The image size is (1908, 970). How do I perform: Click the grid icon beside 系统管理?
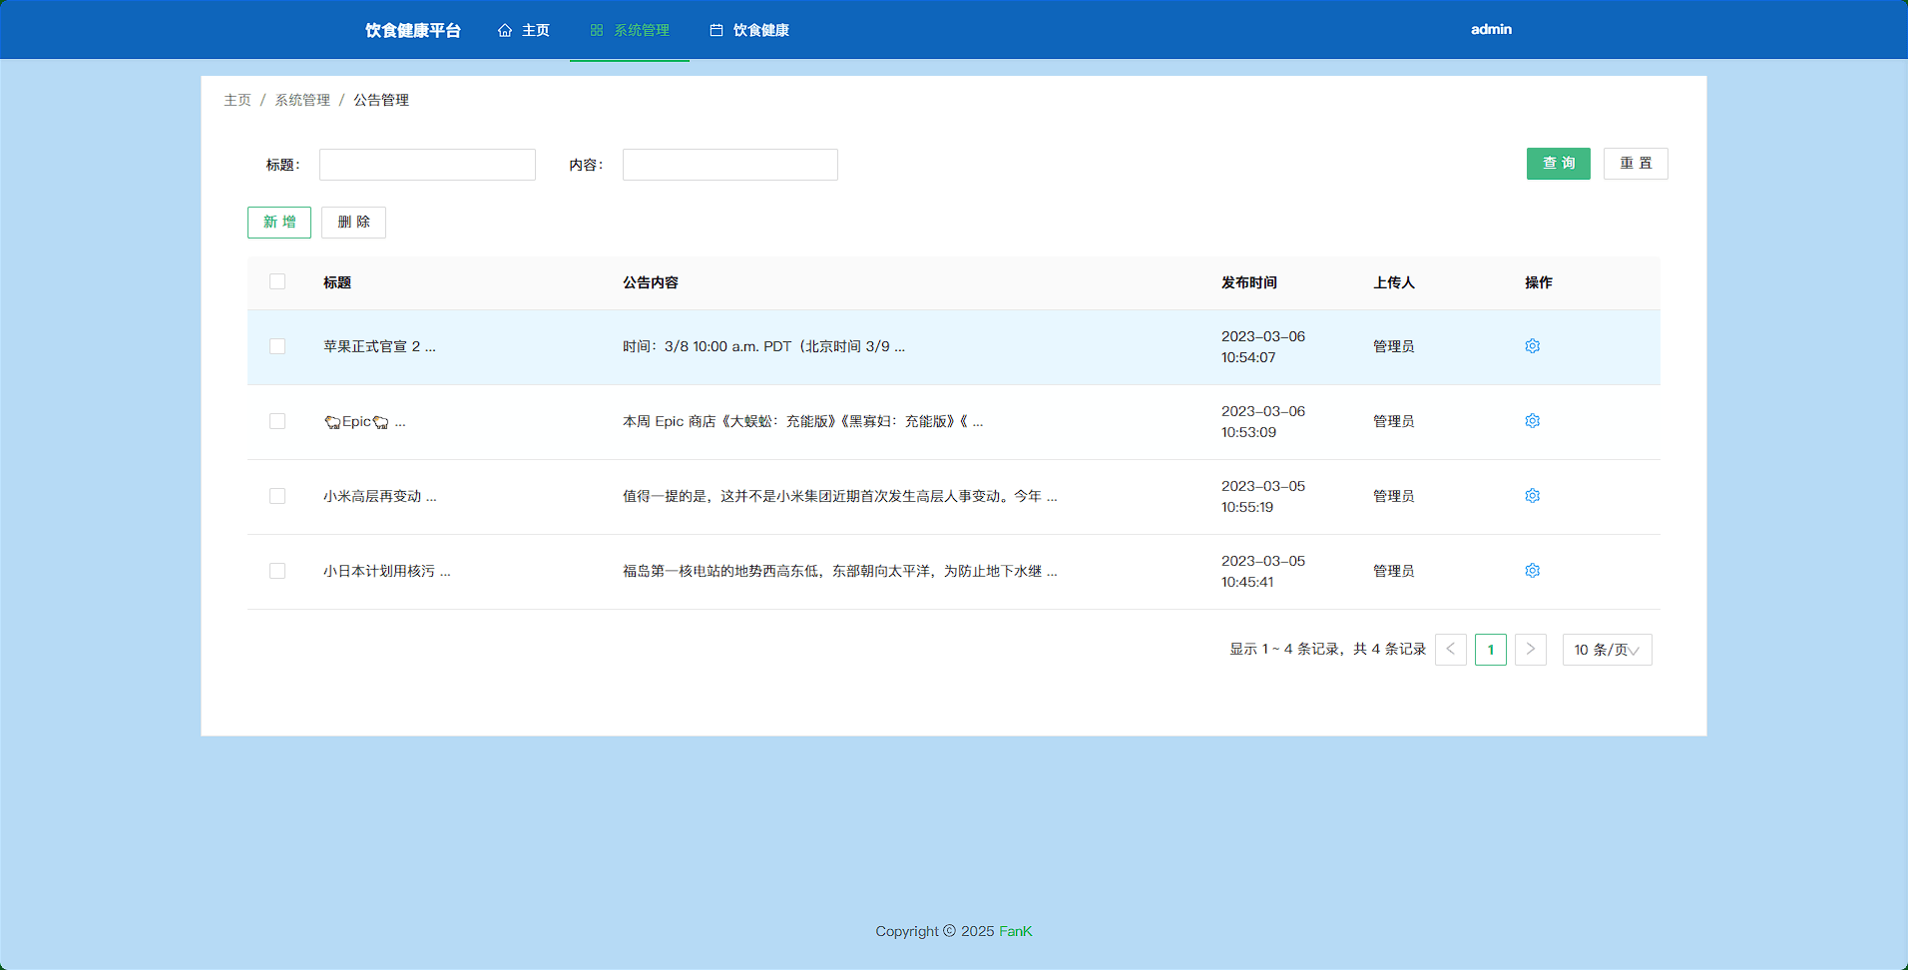click(x=597, y=30)
